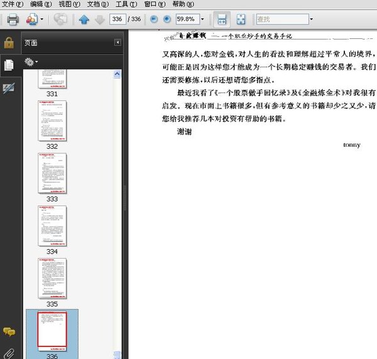Click the greyed email globe icon

[x=60, y=19]
